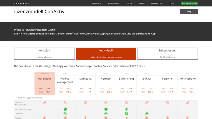
Task: Open the Branchen menu item
Action: [x=96, y=3]
